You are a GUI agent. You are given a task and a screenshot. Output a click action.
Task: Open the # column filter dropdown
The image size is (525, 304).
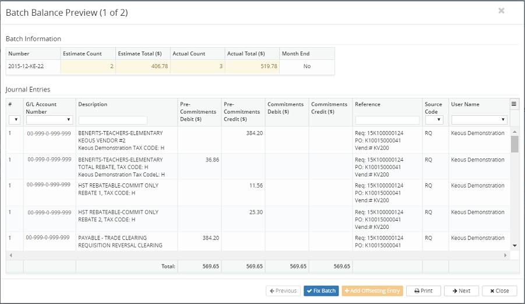coord(15,120)
